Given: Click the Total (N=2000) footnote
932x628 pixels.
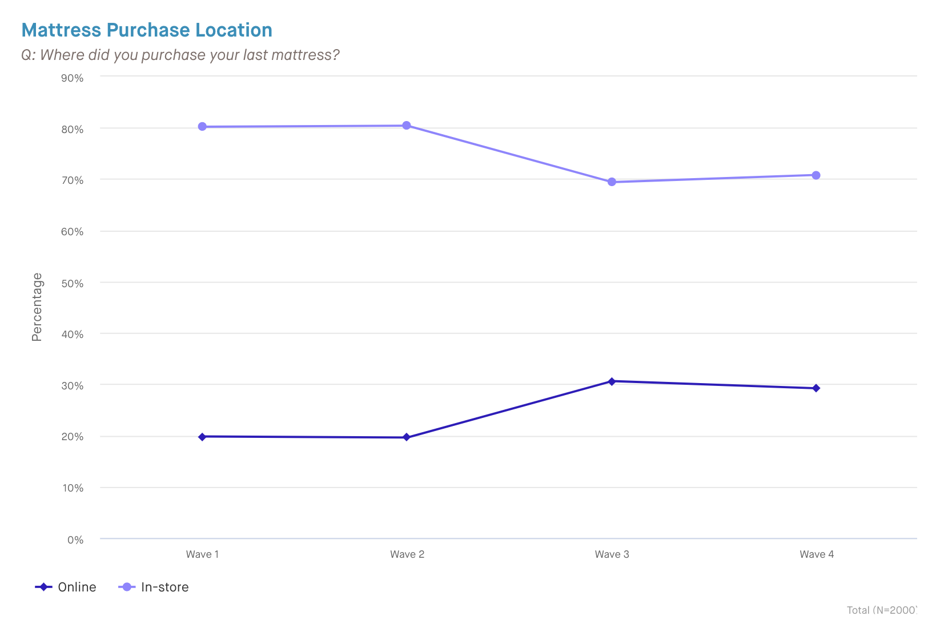Looking at the screenshot, I should pos(882,610).
